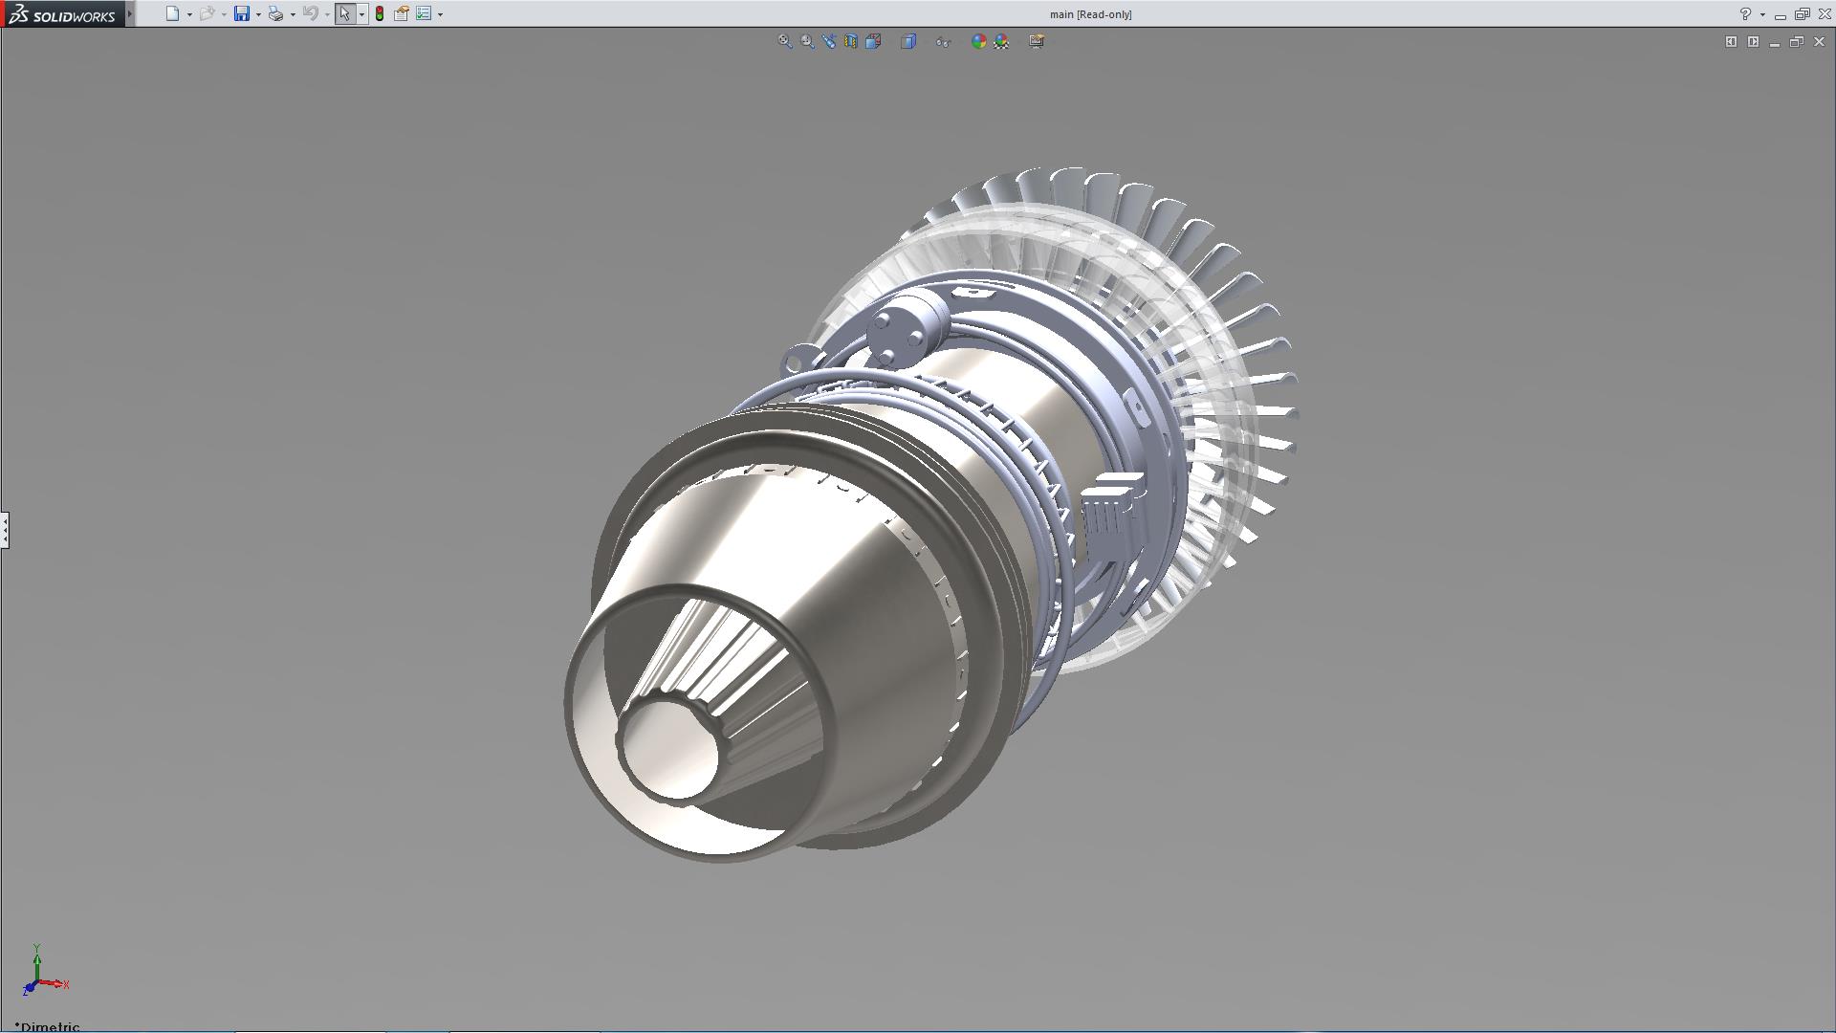The image size is (1836, 1033).
Task: Open View Settings monitor icon
Action: pyautogui.click(x=1037, y=41)
